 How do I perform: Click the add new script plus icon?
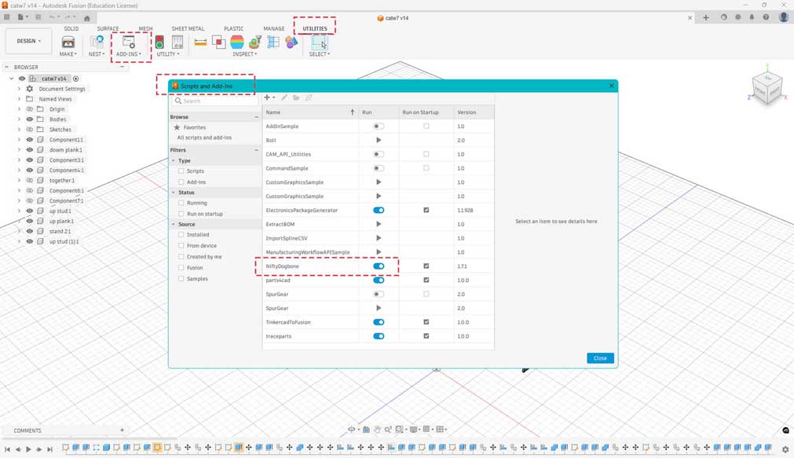(x=267, y=97)
